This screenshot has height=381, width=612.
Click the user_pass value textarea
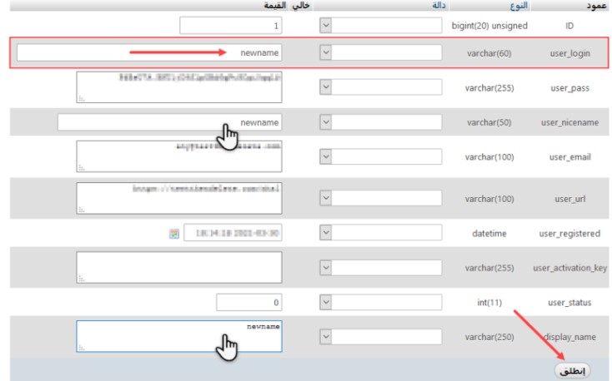pyautogui.click(x=179, y=87)
